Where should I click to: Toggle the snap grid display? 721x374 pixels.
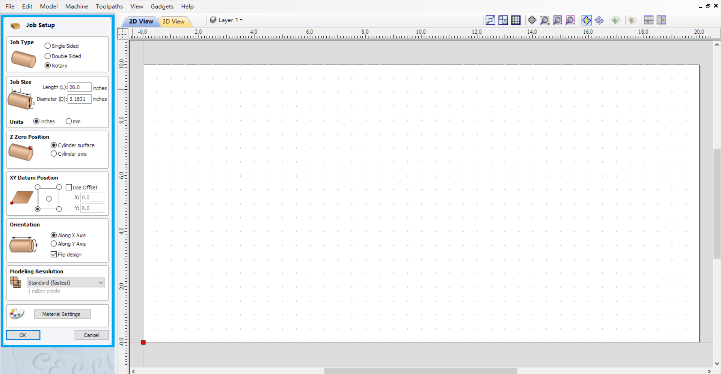click(516, 20)
